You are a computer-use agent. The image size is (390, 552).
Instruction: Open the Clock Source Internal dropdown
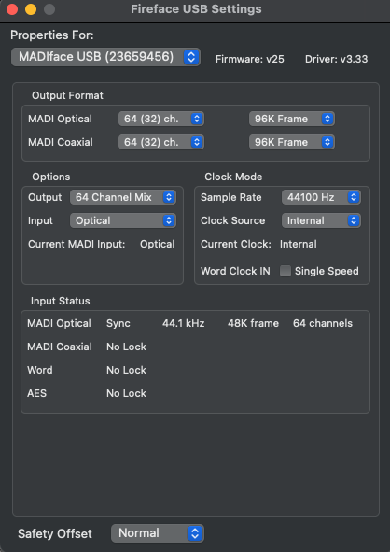click(x=321, y=220)
